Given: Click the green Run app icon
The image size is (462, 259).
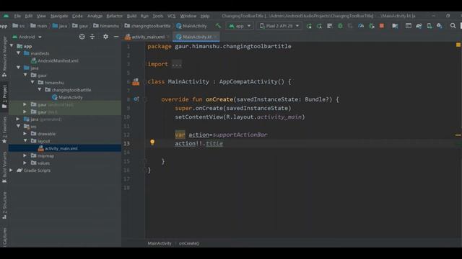Looking at the screenshot, I should coord(309,26).
